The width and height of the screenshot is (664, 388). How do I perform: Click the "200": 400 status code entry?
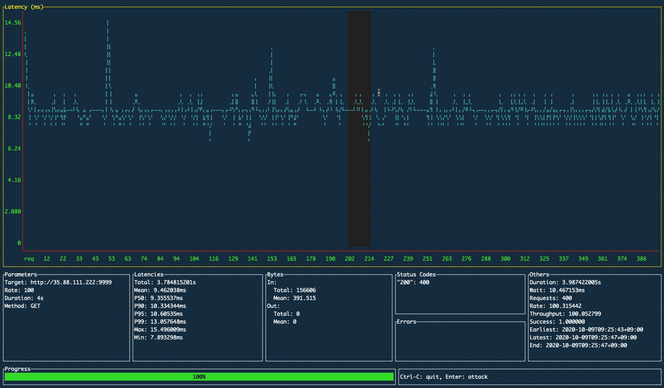412,282
